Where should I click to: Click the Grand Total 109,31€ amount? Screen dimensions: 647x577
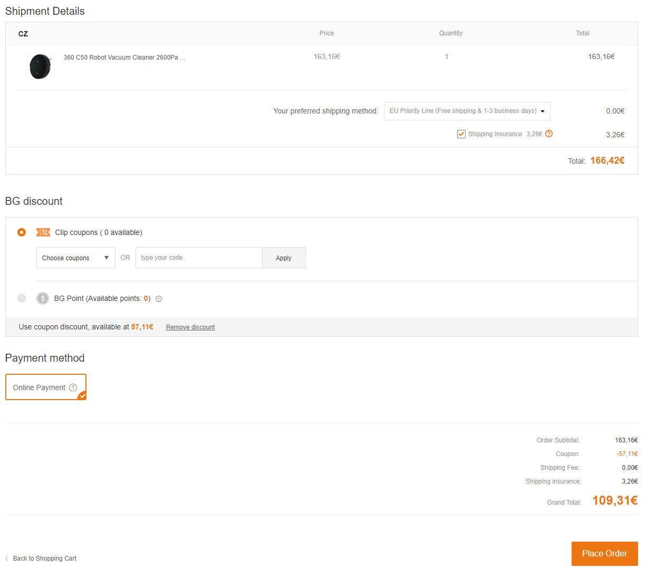(615, 500)
